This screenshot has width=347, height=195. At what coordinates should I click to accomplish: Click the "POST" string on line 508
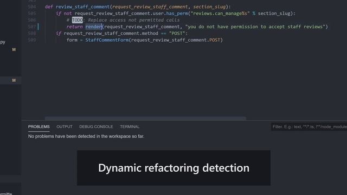[x=177, y=33]
